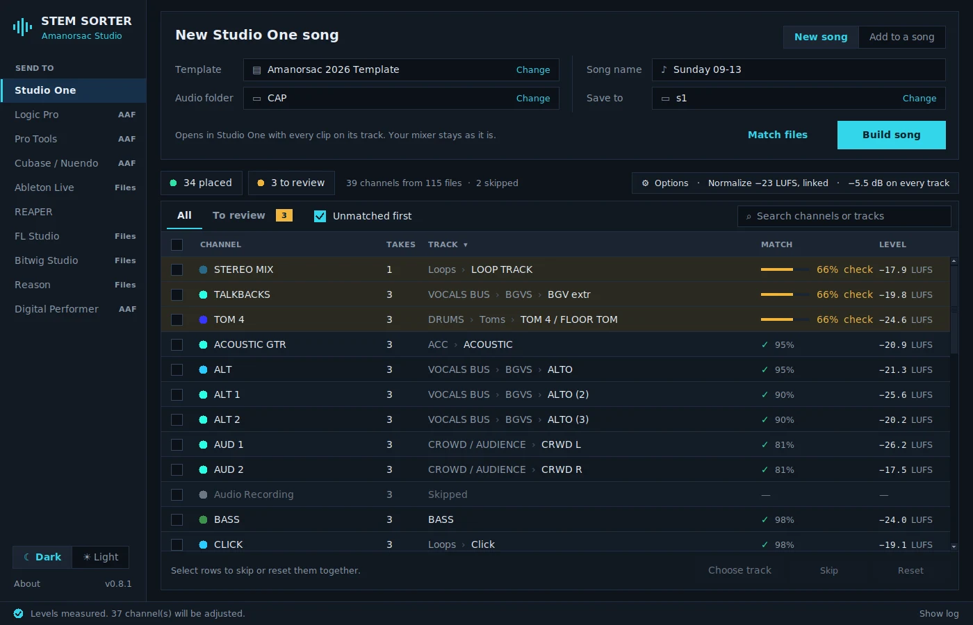The height and width of the screenshot is (625, 973).
Task: Tick the STEREO MIX row checkbox
Action: [x=177, y=269]
